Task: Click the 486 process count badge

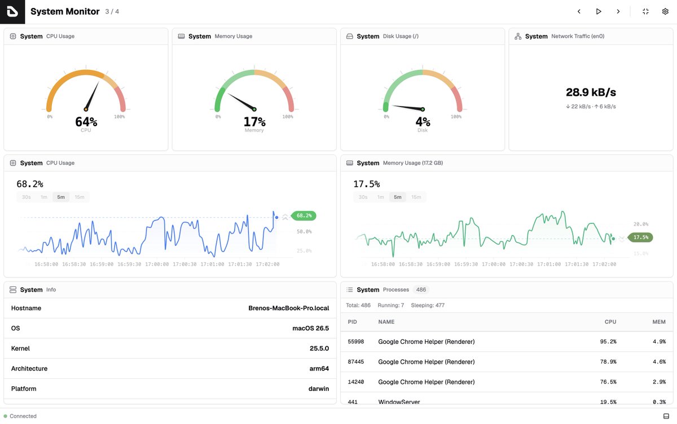Action: pos(421,290)
